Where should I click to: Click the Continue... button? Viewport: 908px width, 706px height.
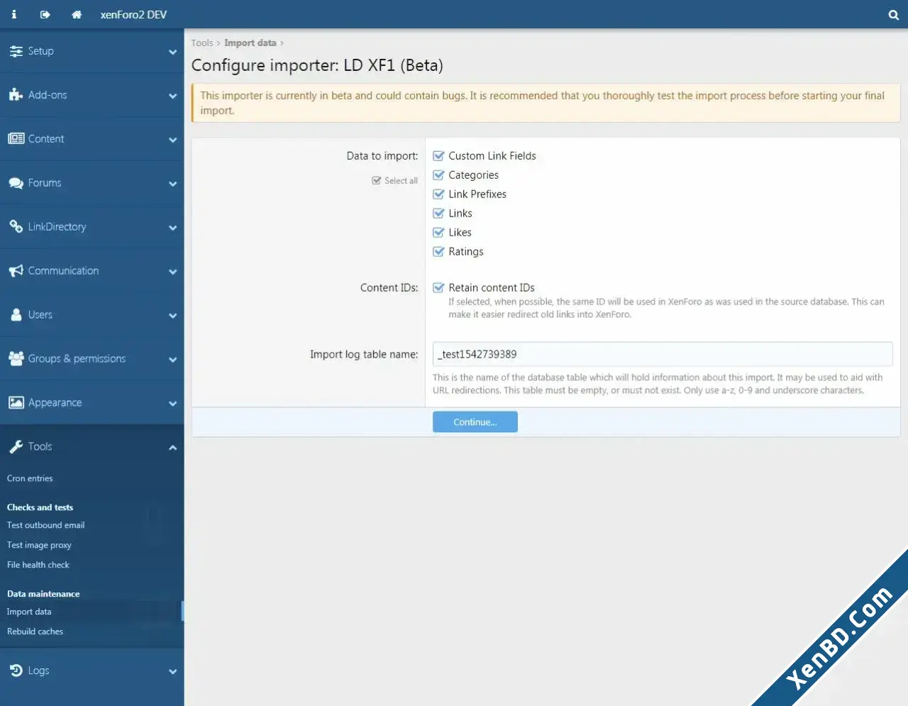coord(475,421)
